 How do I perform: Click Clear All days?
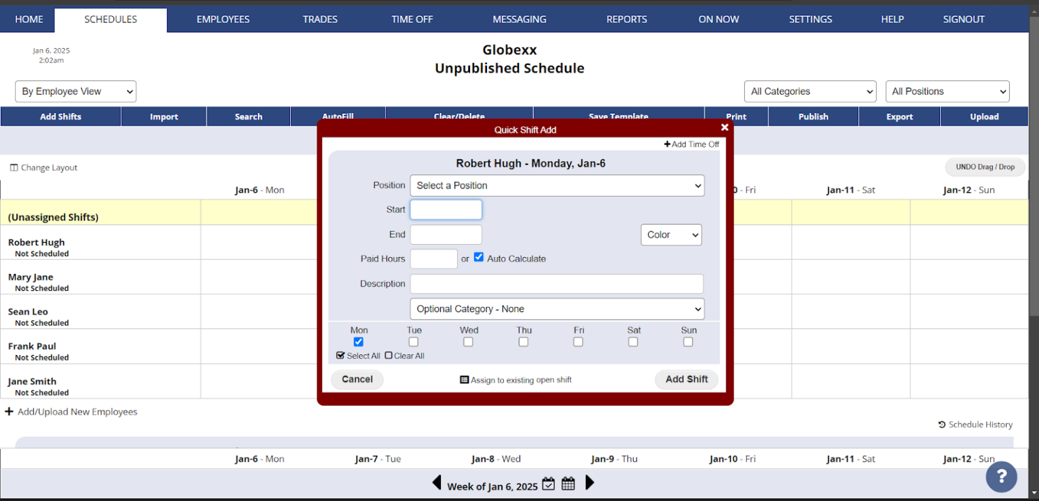click(405, 356)
